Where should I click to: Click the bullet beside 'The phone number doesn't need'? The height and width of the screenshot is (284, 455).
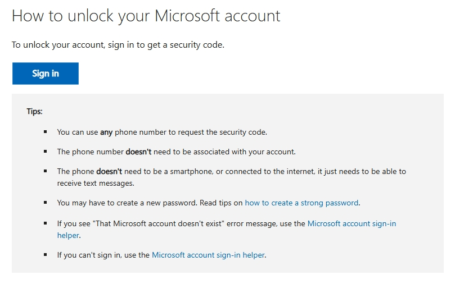point(45,152)
